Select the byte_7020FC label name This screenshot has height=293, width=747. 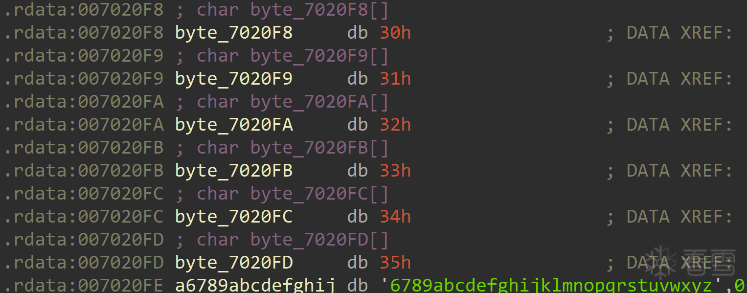tap(234, 217)
